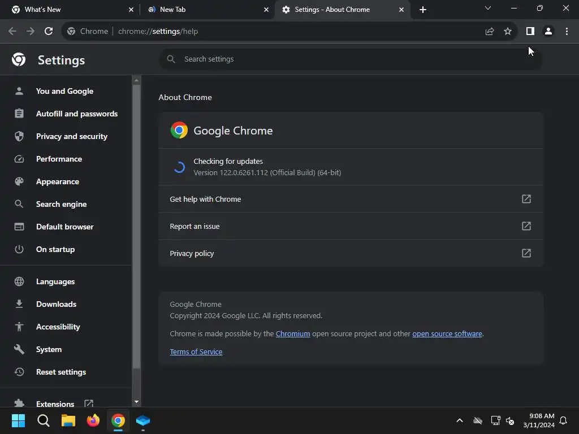Select On startup settings
The image size is (579, 434).
(x=55, y=249)
